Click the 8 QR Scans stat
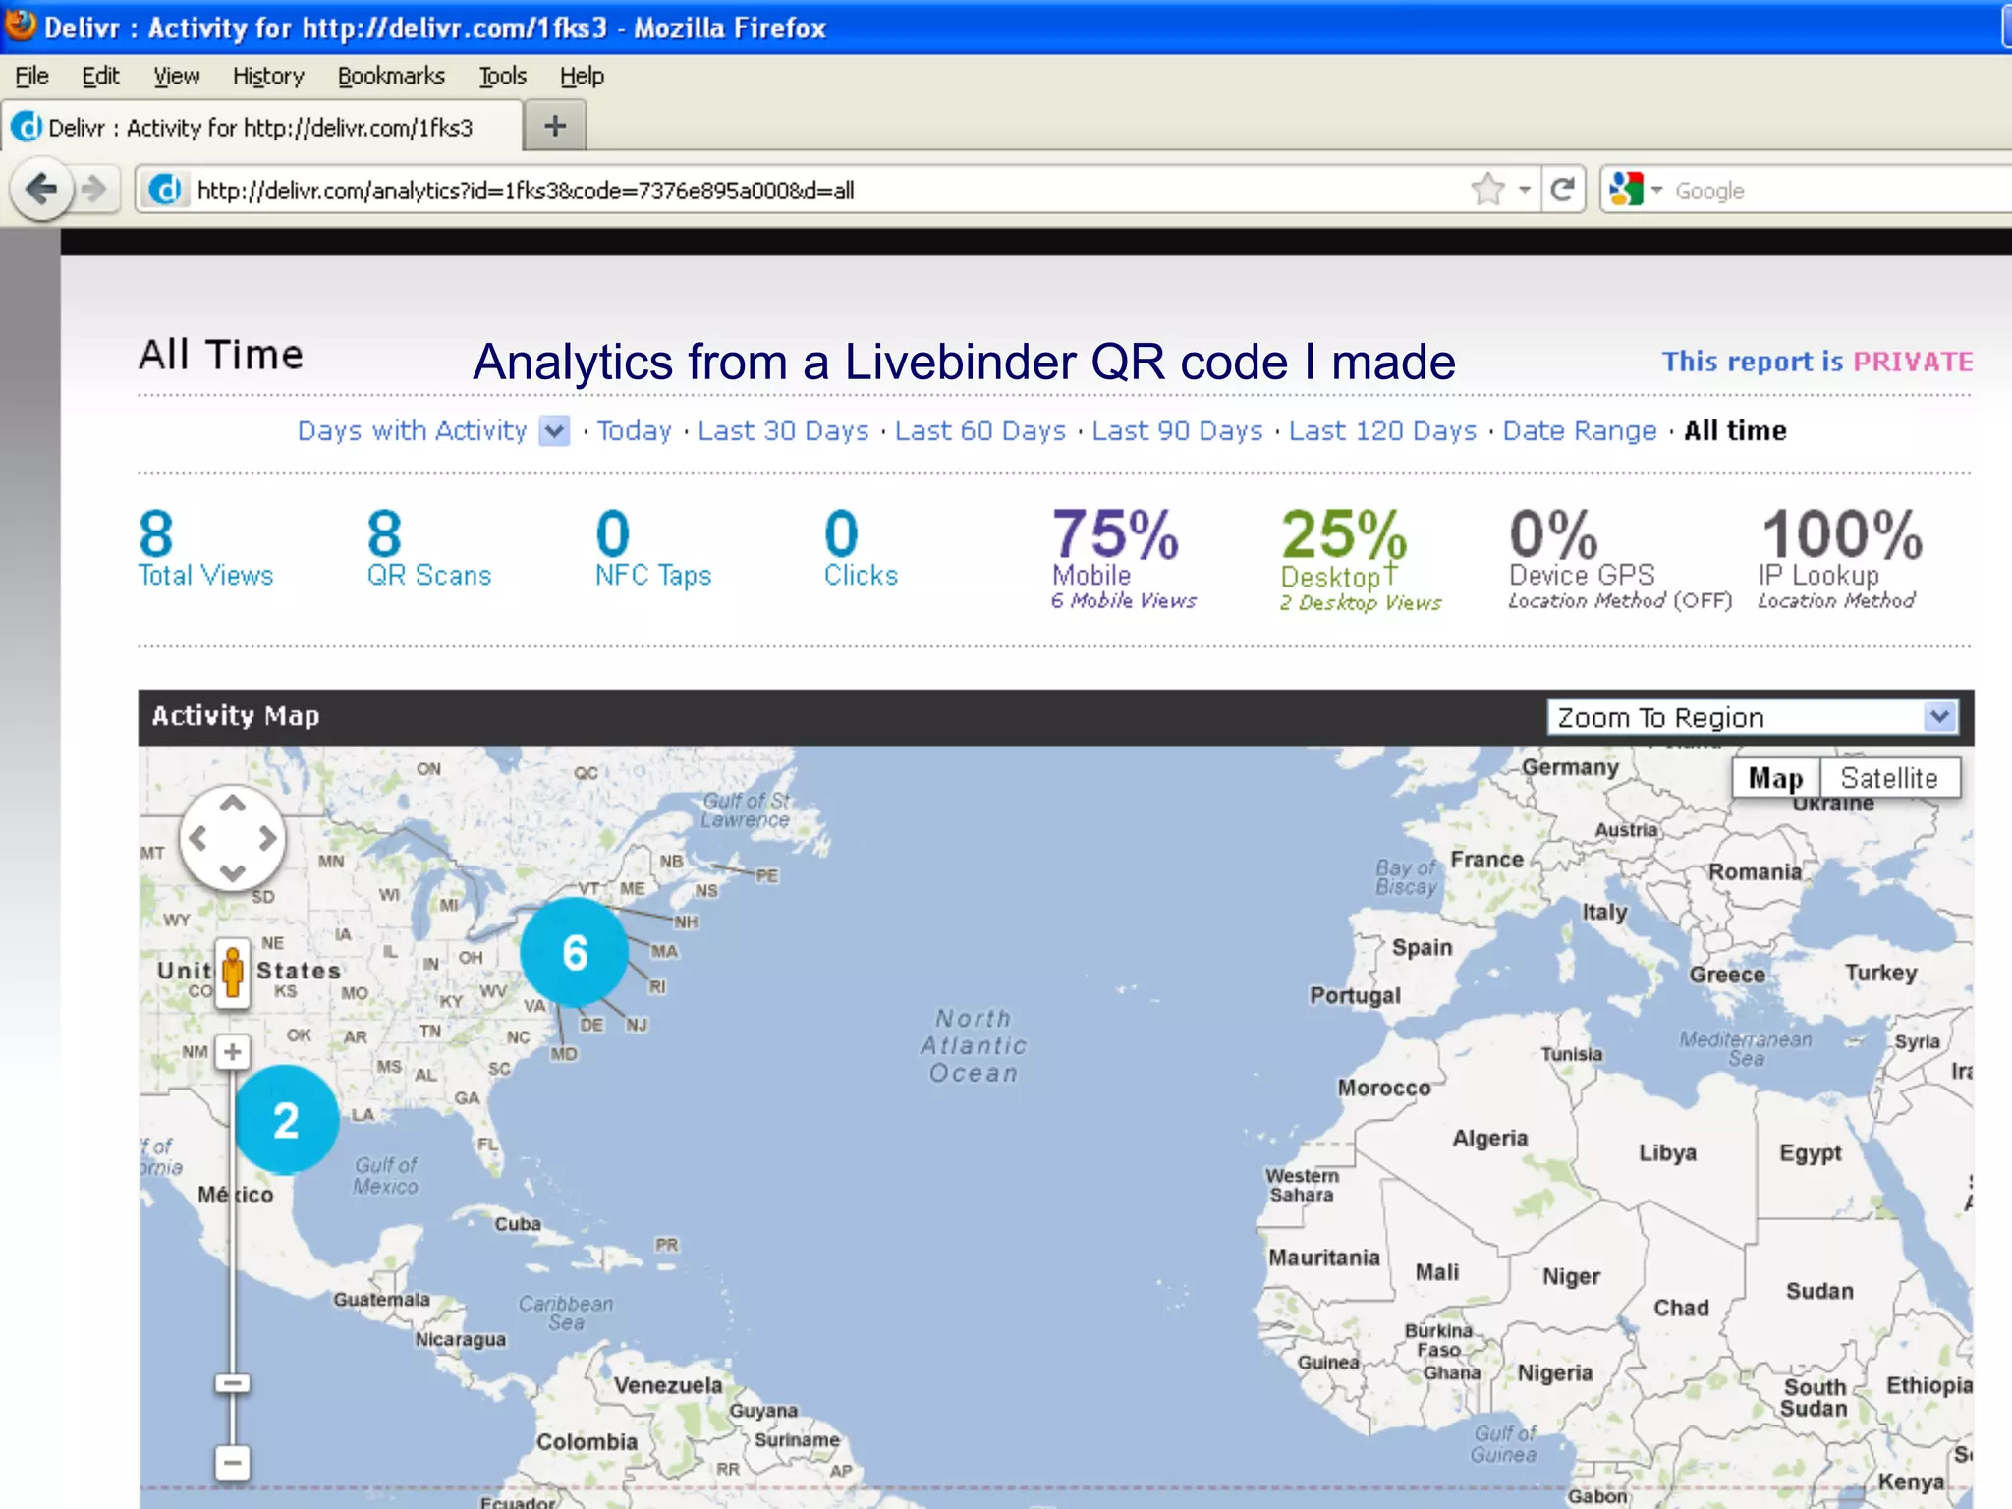 point(428,547)
